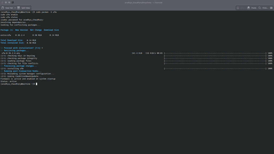Click 'Arming ConditionNeedsUpdate...' line
This screenshot has height=154, width=274.
tap(21, 76)
